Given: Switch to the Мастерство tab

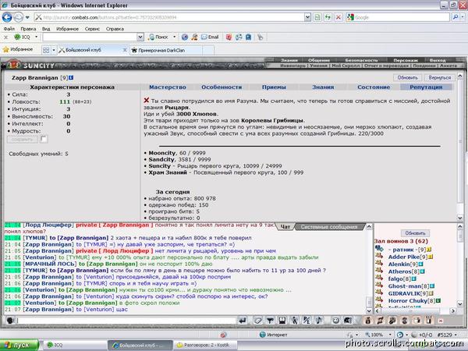Looking at the screenshot, I should point(168,87).
